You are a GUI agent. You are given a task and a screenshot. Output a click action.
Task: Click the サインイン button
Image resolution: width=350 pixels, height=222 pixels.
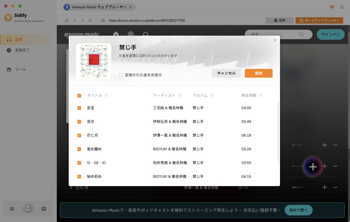click(331, 35)
